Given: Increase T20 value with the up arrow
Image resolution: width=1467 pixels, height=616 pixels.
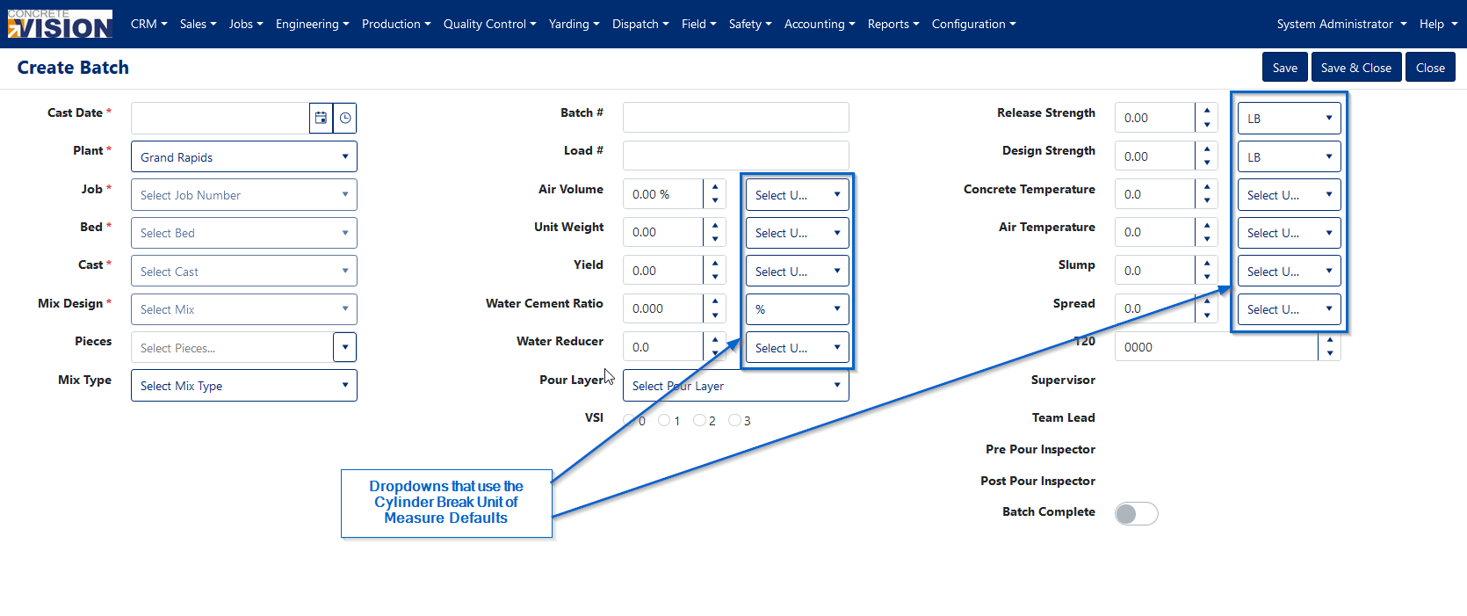Looking at the screenshot, I should 1330,340.
